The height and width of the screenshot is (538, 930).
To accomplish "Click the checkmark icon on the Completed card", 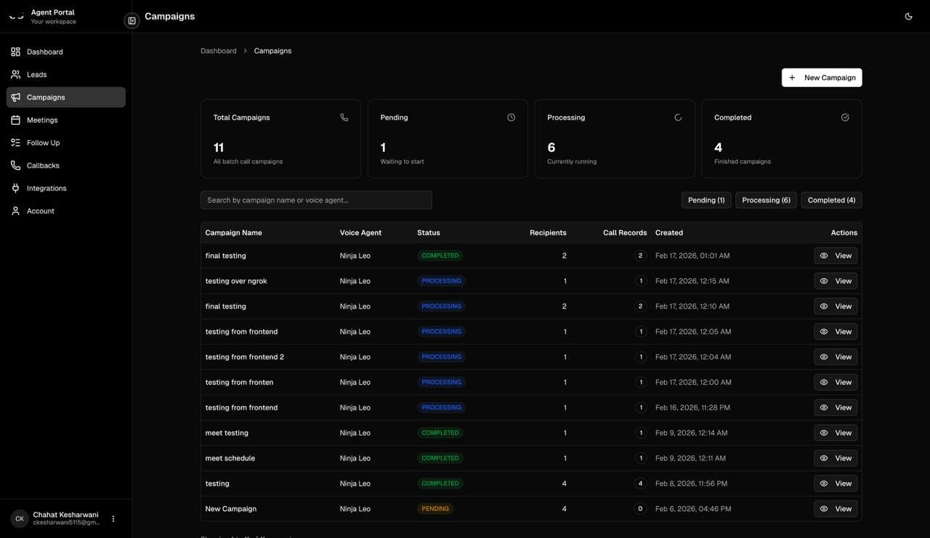I will coord(844,116).
